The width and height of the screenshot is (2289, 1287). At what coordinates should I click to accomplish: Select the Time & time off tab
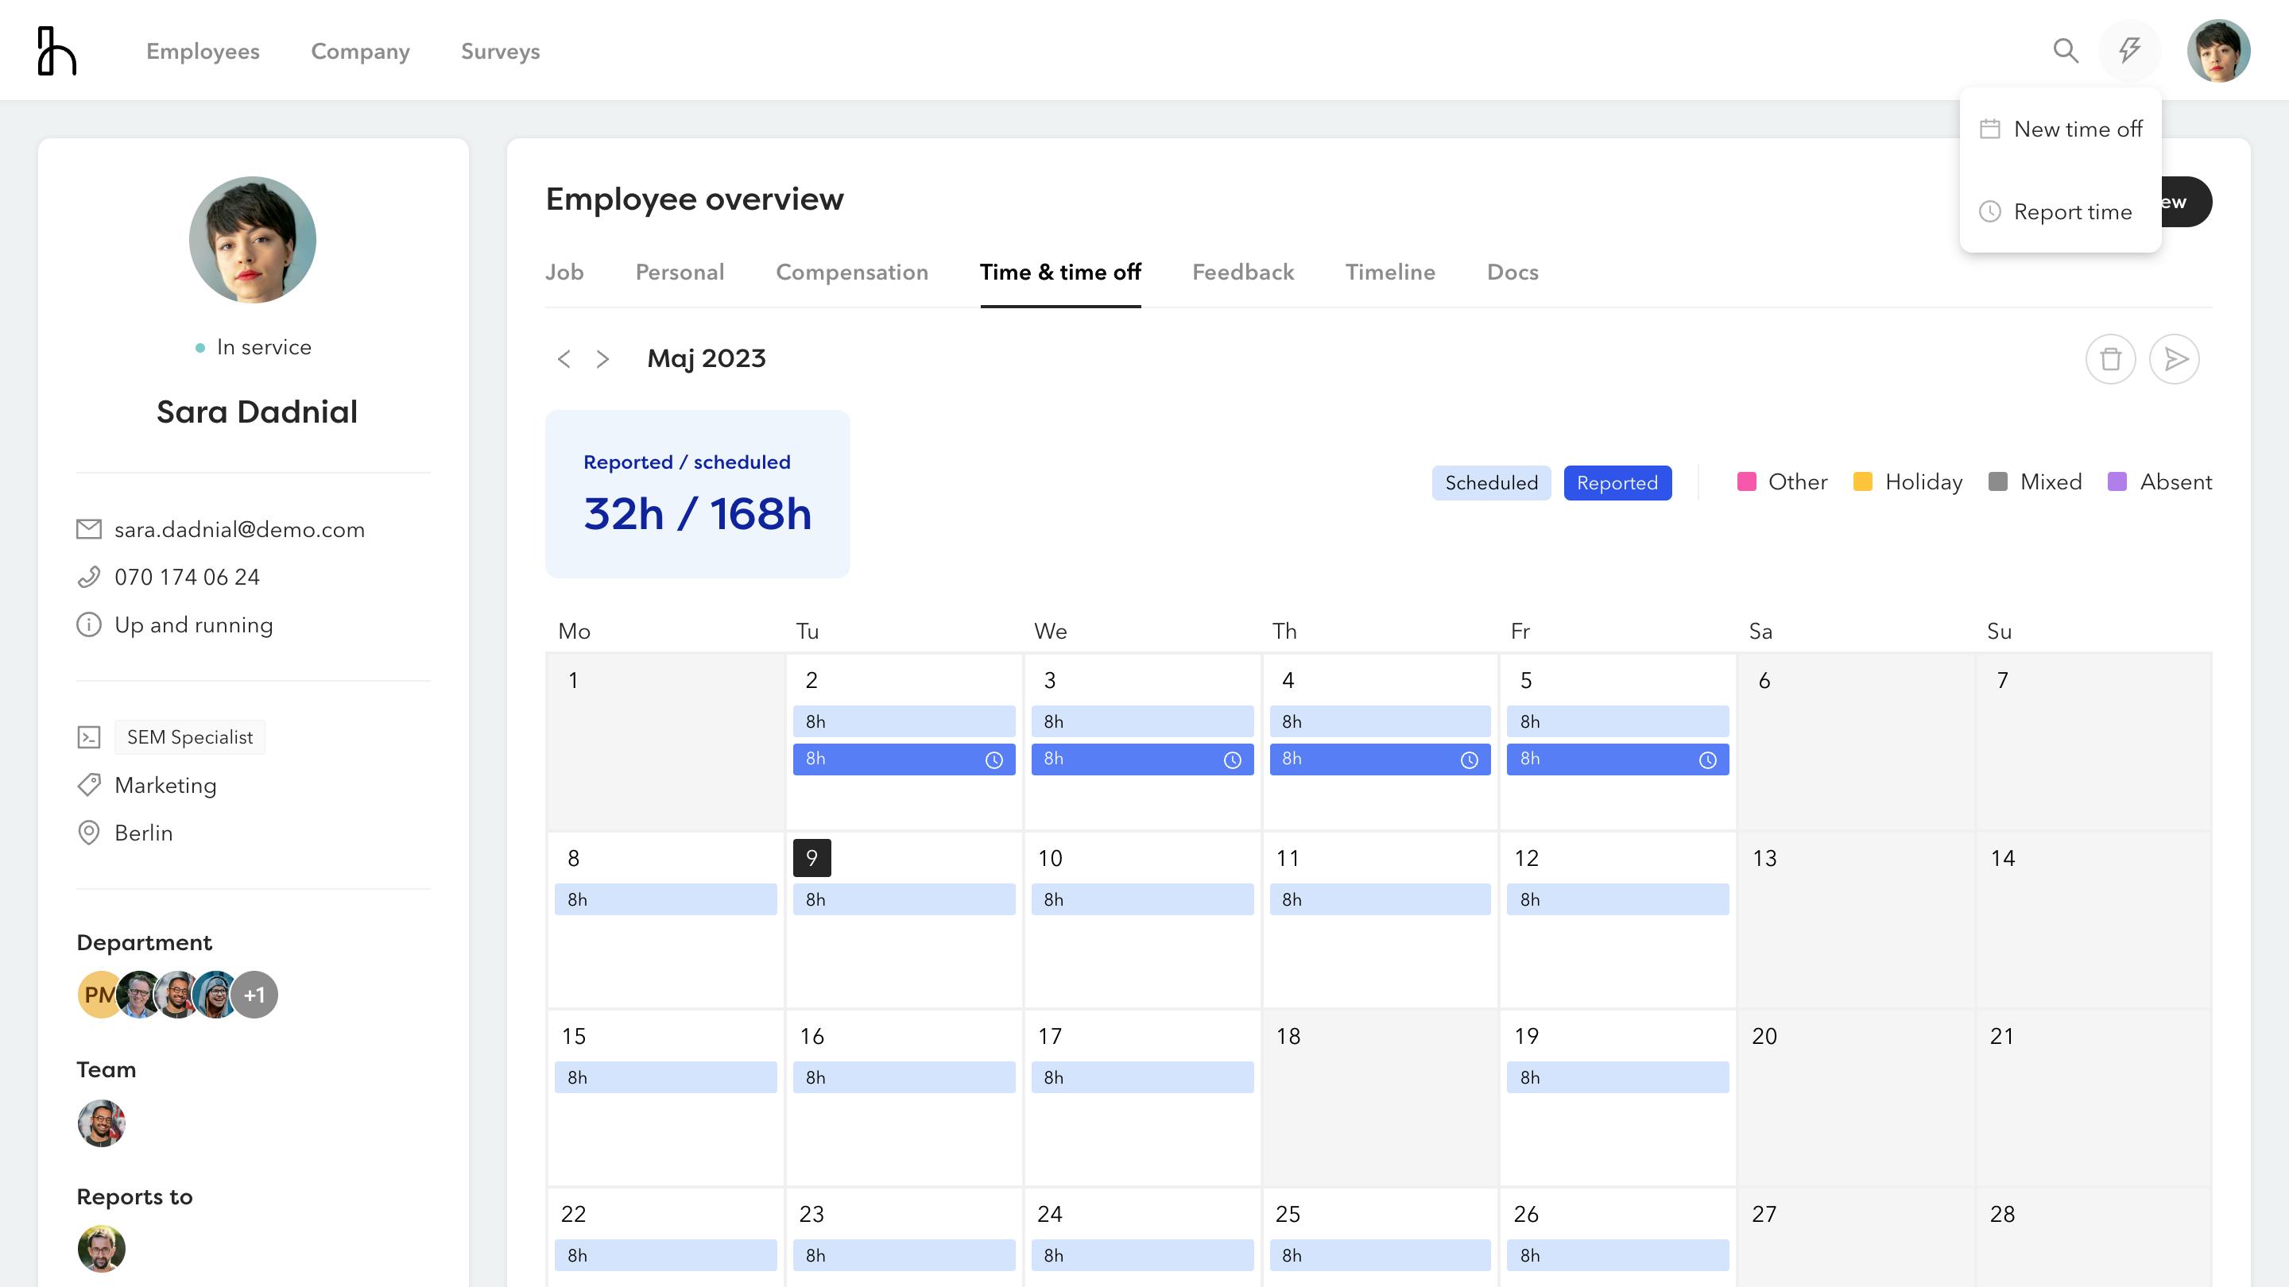click(x=1060, y=272)
